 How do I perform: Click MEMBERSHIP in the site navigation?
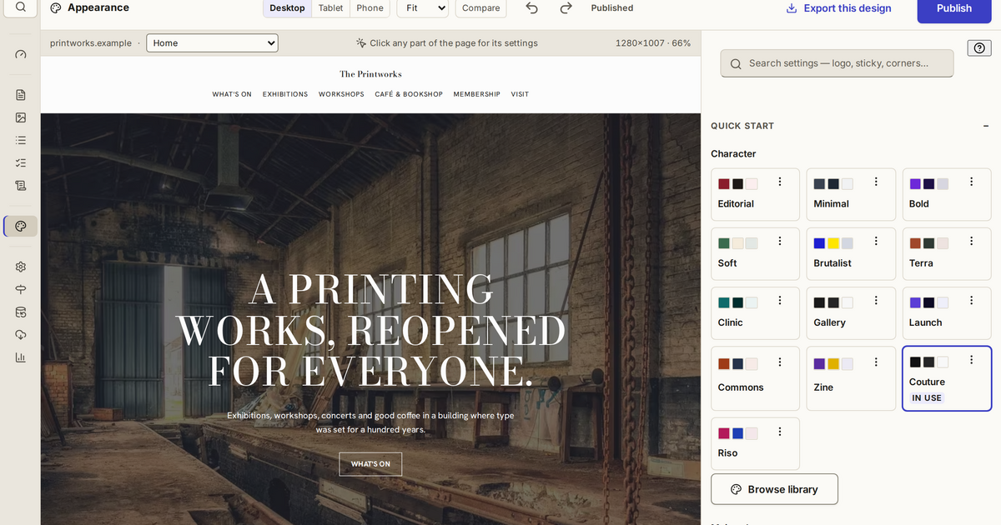(477, 94)
